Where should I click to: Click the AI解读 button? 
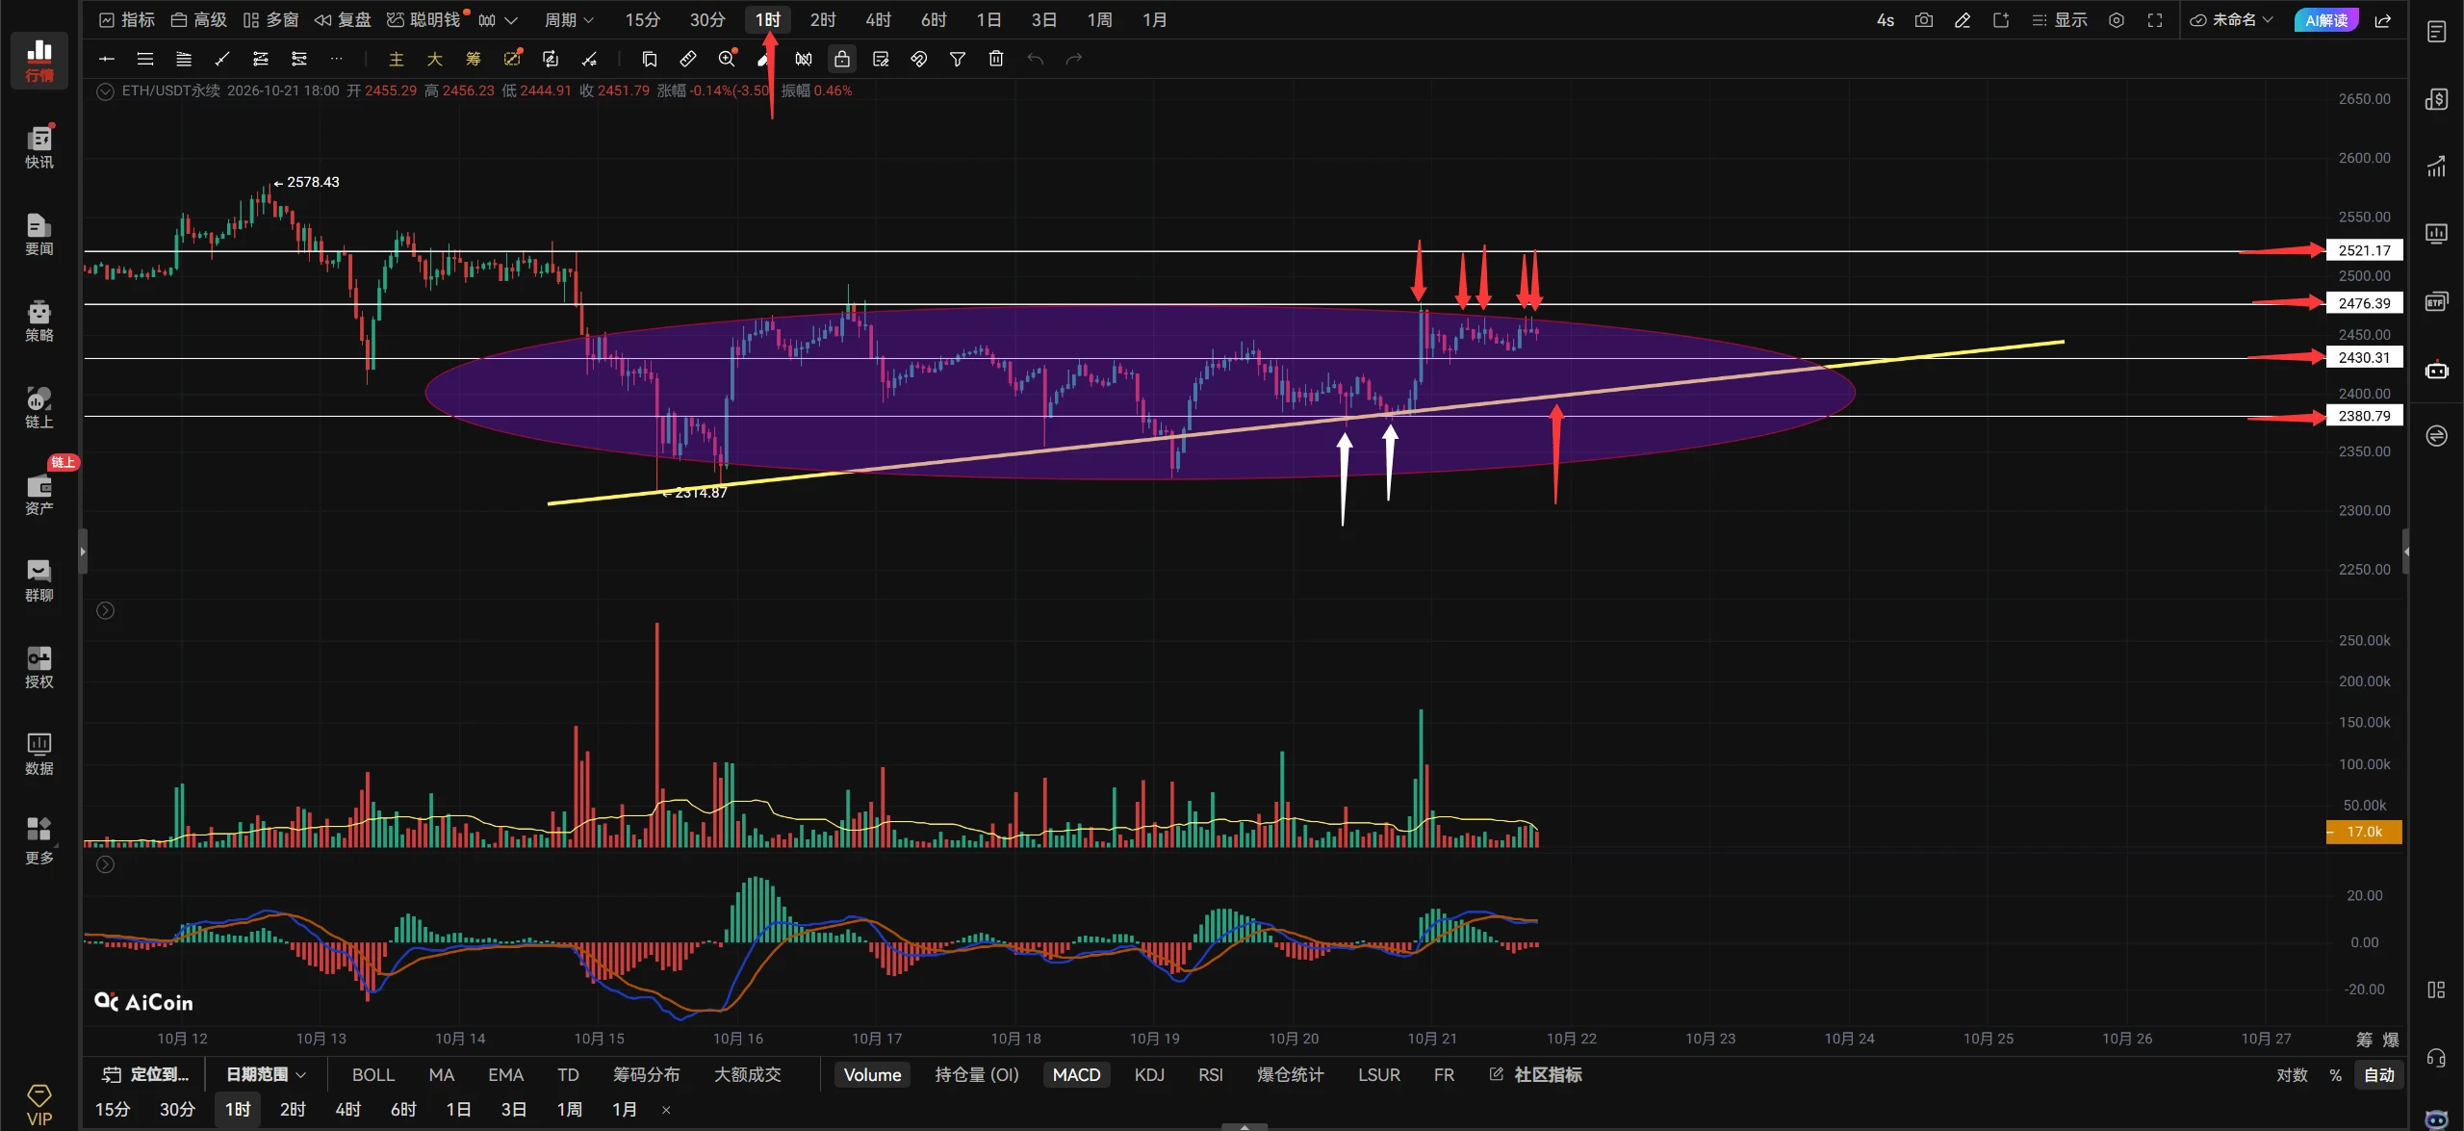pos(2325,20)
